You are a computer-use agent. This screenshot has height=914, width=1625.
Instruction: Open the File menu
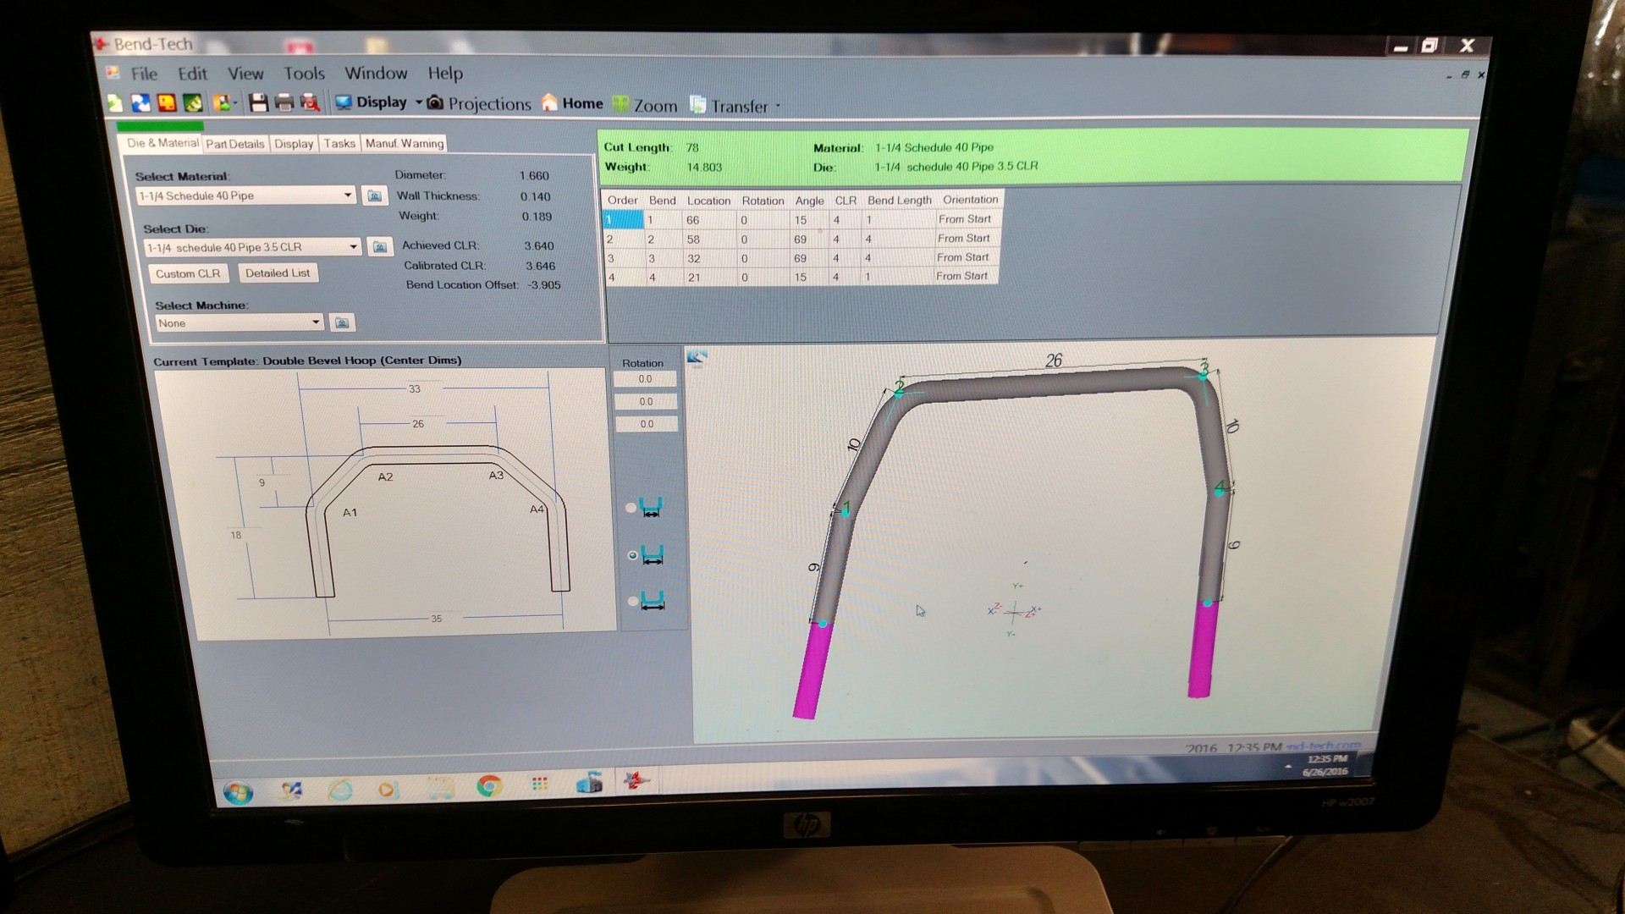[x=144, y=74]
